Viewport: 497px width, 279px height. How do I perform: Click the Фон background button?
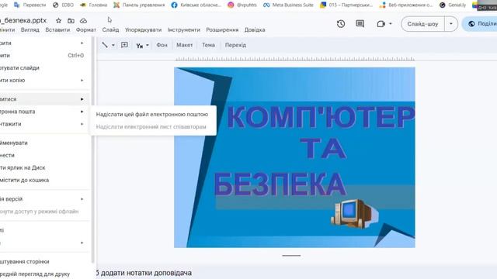pos(162,45)
